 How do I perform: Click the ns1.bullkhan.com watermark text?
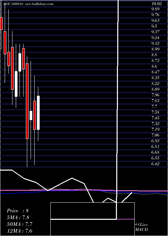coord(40,4)
